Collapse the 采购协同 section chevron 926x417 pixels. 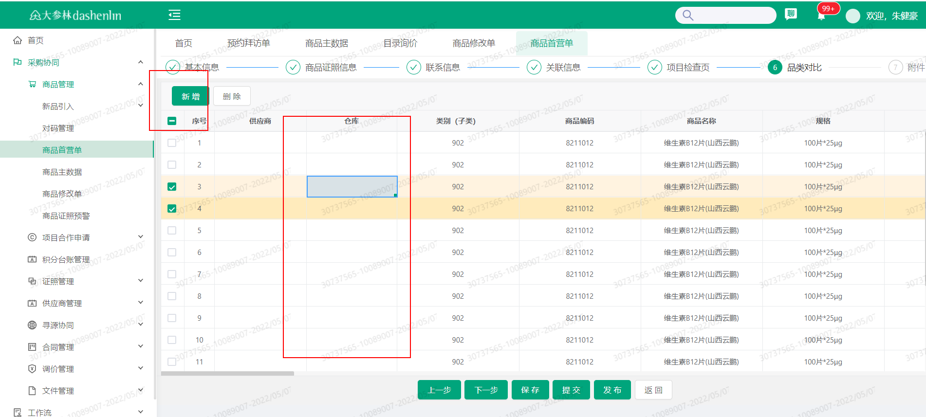[x=141, y=62]
